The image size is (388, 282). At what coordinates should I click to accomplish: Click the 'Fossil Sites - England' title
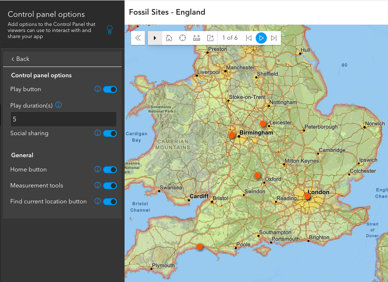click(x=167, y=12)
